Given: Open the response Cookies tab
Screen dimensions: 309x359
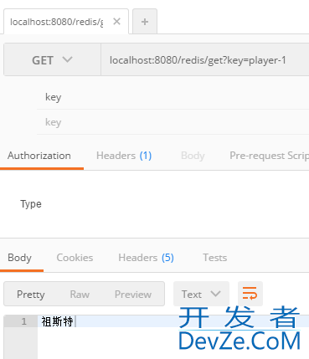Looking at the screenshot, I should pos(75,258).
